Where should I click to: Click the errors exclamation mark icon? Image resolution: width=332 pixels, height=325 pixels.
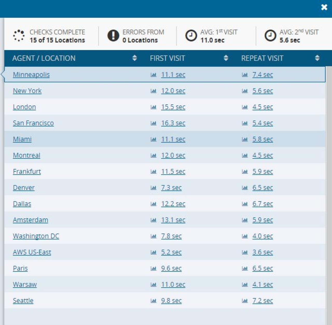tap(113, 36)
